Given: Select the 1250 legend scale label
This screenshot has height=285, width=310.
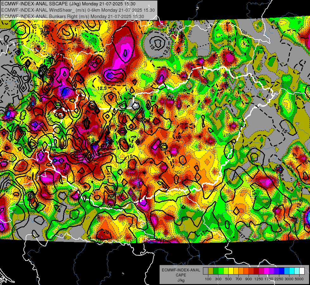Looking at the screenshot, I should tap(259, 279).
